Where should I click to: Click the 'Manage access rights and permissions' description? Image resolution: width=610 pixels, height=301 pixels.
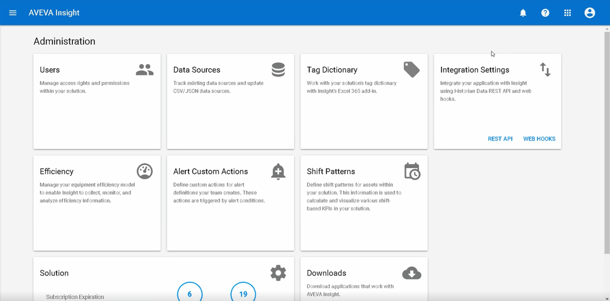[84, 87]
